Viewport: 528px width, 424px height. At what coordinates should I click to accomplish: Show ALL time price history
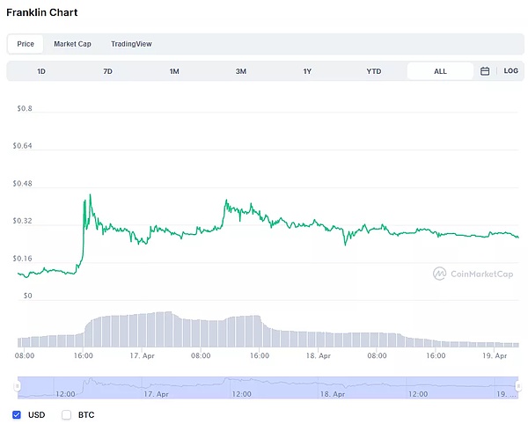[x=440, y=71]
